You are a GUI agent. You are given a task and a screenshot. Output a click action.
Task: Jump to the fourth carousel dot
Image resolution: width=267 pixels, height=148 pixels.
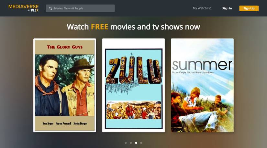[141, 143]
